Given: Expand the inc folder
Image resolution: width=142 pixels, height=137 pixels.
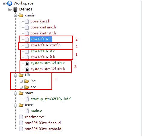Looking at the screenshot, I should pyautogui.click(x=21, y=81).
